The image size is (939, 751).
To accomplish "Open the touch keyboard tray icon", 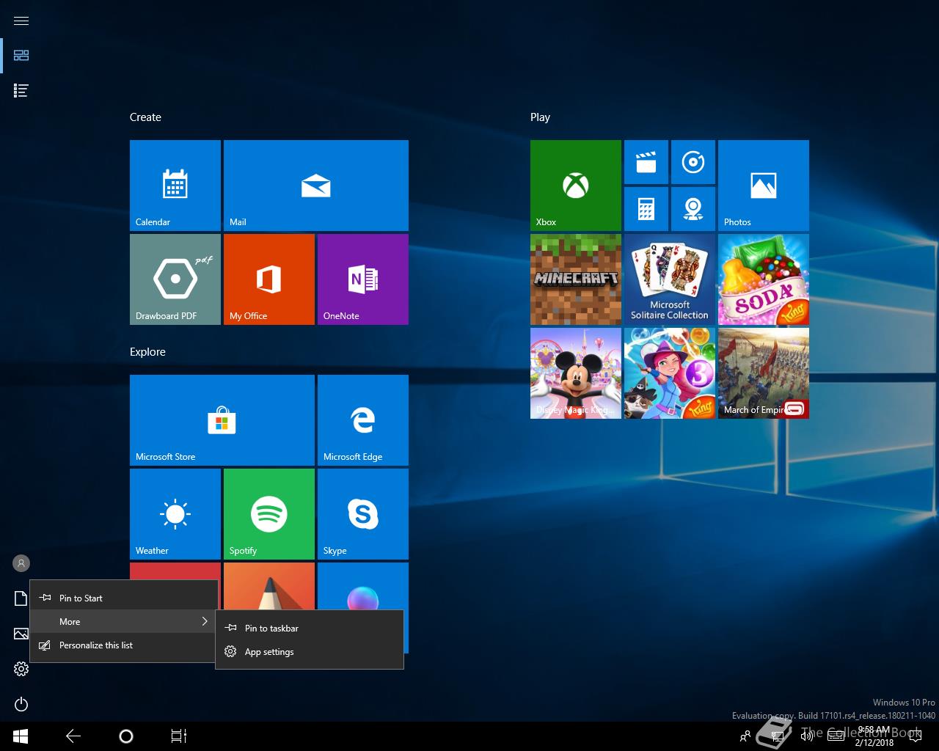I will tap(836, 736).
